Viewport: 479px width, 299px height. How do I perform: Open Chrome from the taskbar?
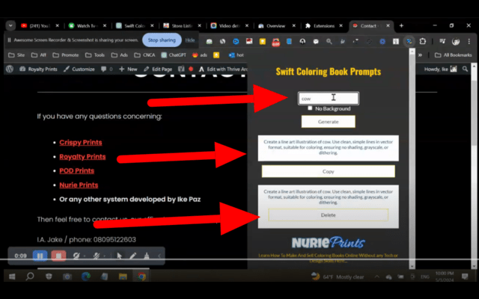[141, 277]
